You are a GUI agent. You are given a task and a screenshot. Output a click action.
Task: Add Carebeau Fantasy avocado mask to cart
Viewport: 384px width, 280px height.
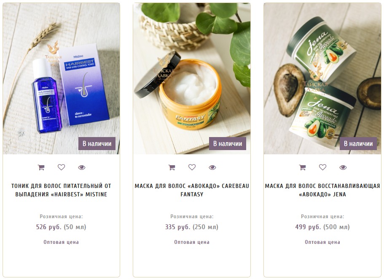[x=172, y=167]
